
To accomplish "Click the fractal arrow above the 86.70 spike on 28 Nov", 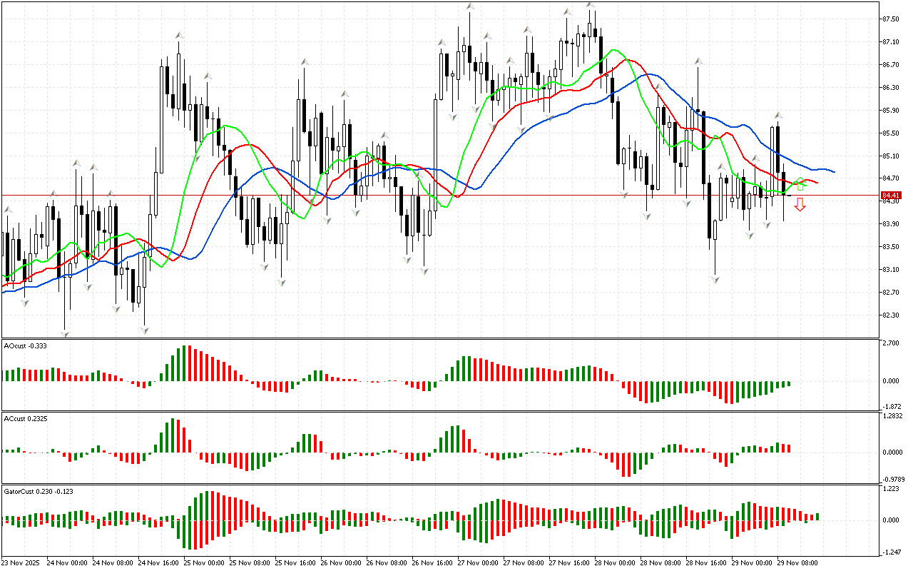I will 700,61.
